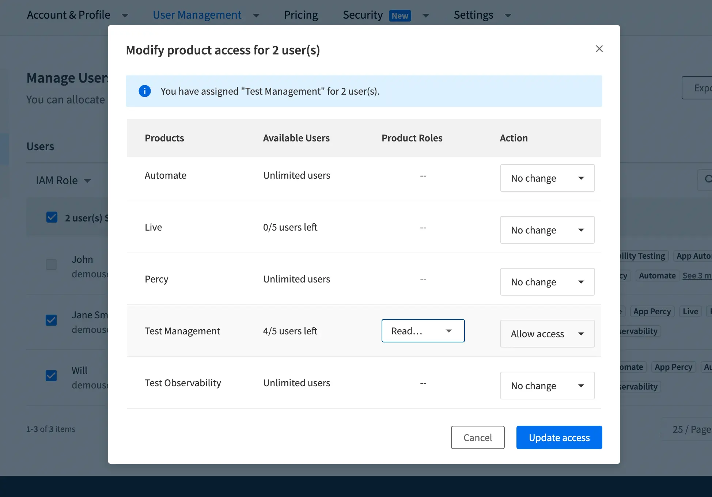Check the checkbox on John's row
Image resolution: width=712 pixels, height=497 pixels.
pos(52,265)
